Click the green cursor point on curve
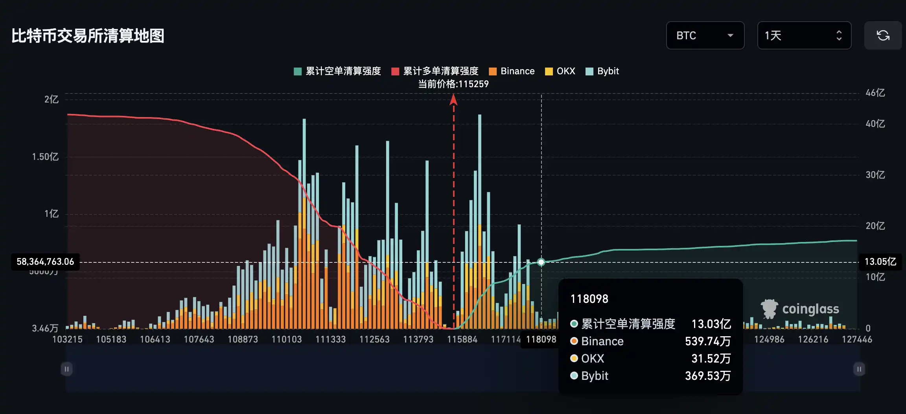 (541, 262)
